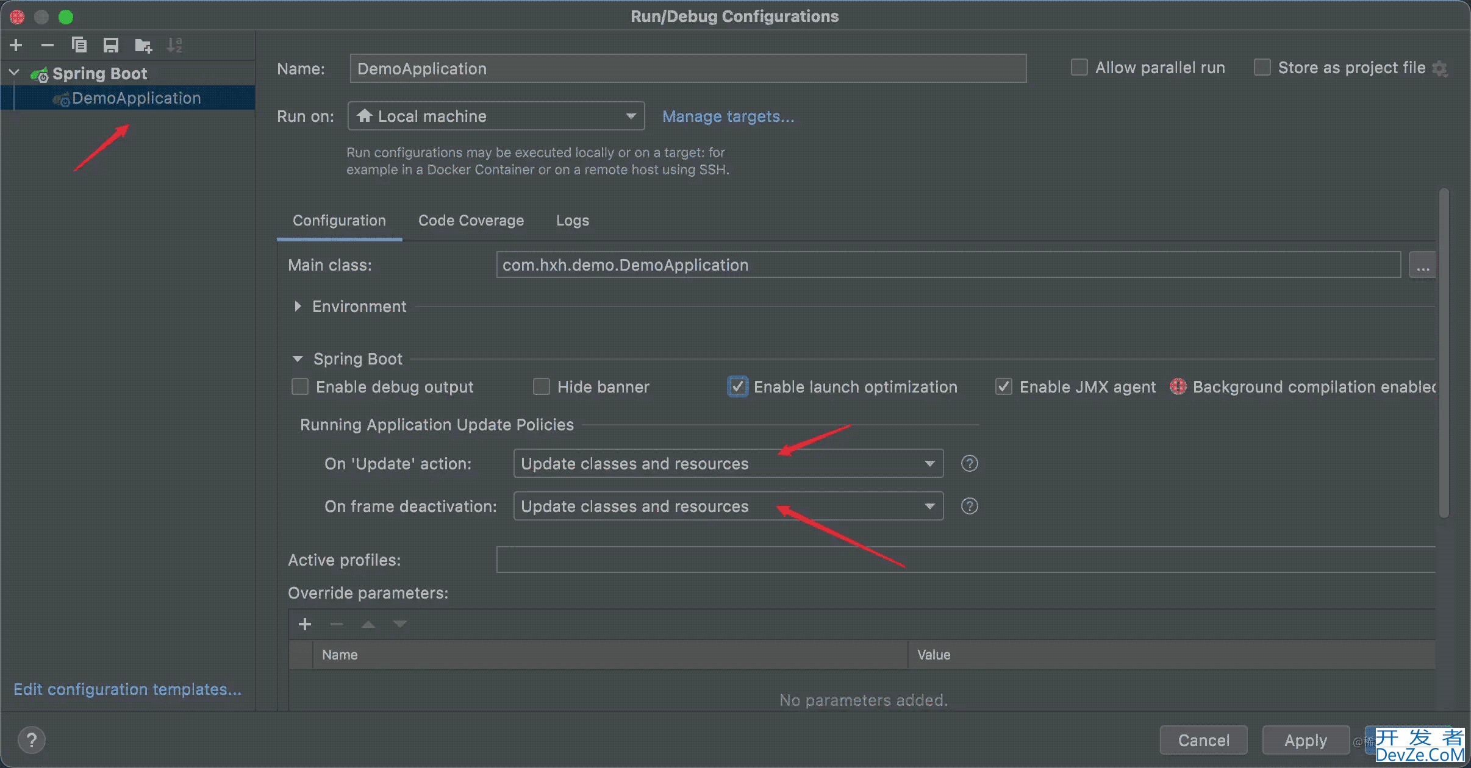Show help for On 'Update' action
This screenshot has height=768, width=1471.
pos(970,463)
